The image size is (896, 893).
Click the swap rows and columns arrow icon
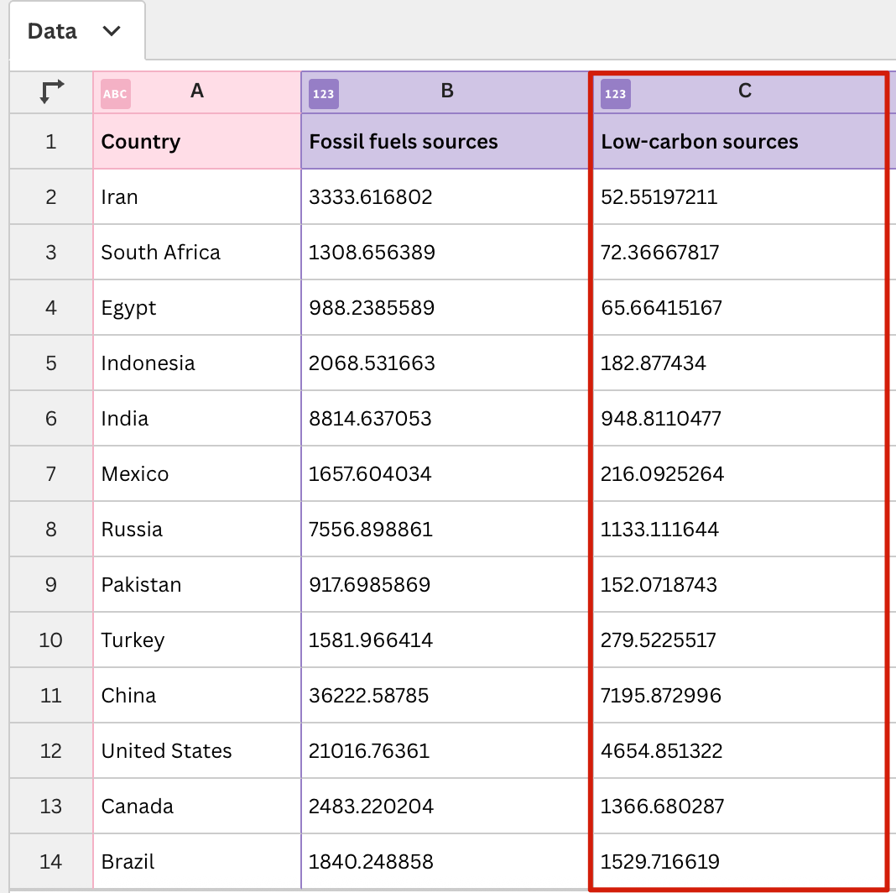pyautogui.click(x=51, y=91)
